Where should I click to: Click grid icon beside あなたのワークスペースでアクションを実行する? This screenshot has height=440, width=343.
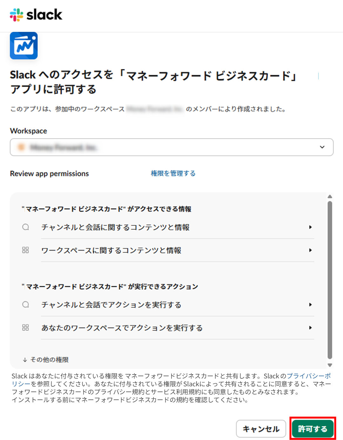pos(26,328)
